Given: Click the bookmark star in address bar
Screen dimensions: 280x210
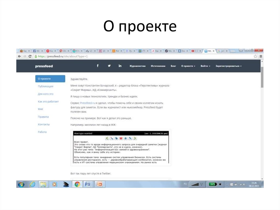Looking at the screenshot, I should (255, 56).
